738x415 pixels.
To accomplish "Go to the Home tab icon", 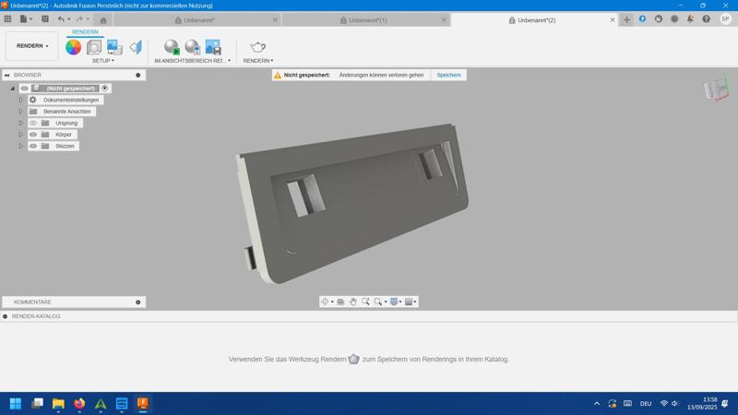I will [103, 20].
